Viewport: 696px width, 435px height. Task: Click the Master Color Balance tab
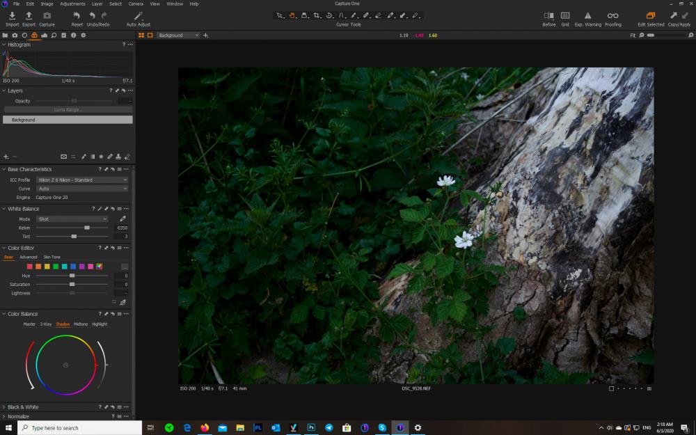click(x=29, y=324)
